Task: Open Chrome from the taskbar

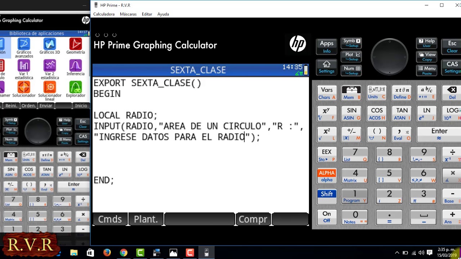Action: (x=124, y=253)
